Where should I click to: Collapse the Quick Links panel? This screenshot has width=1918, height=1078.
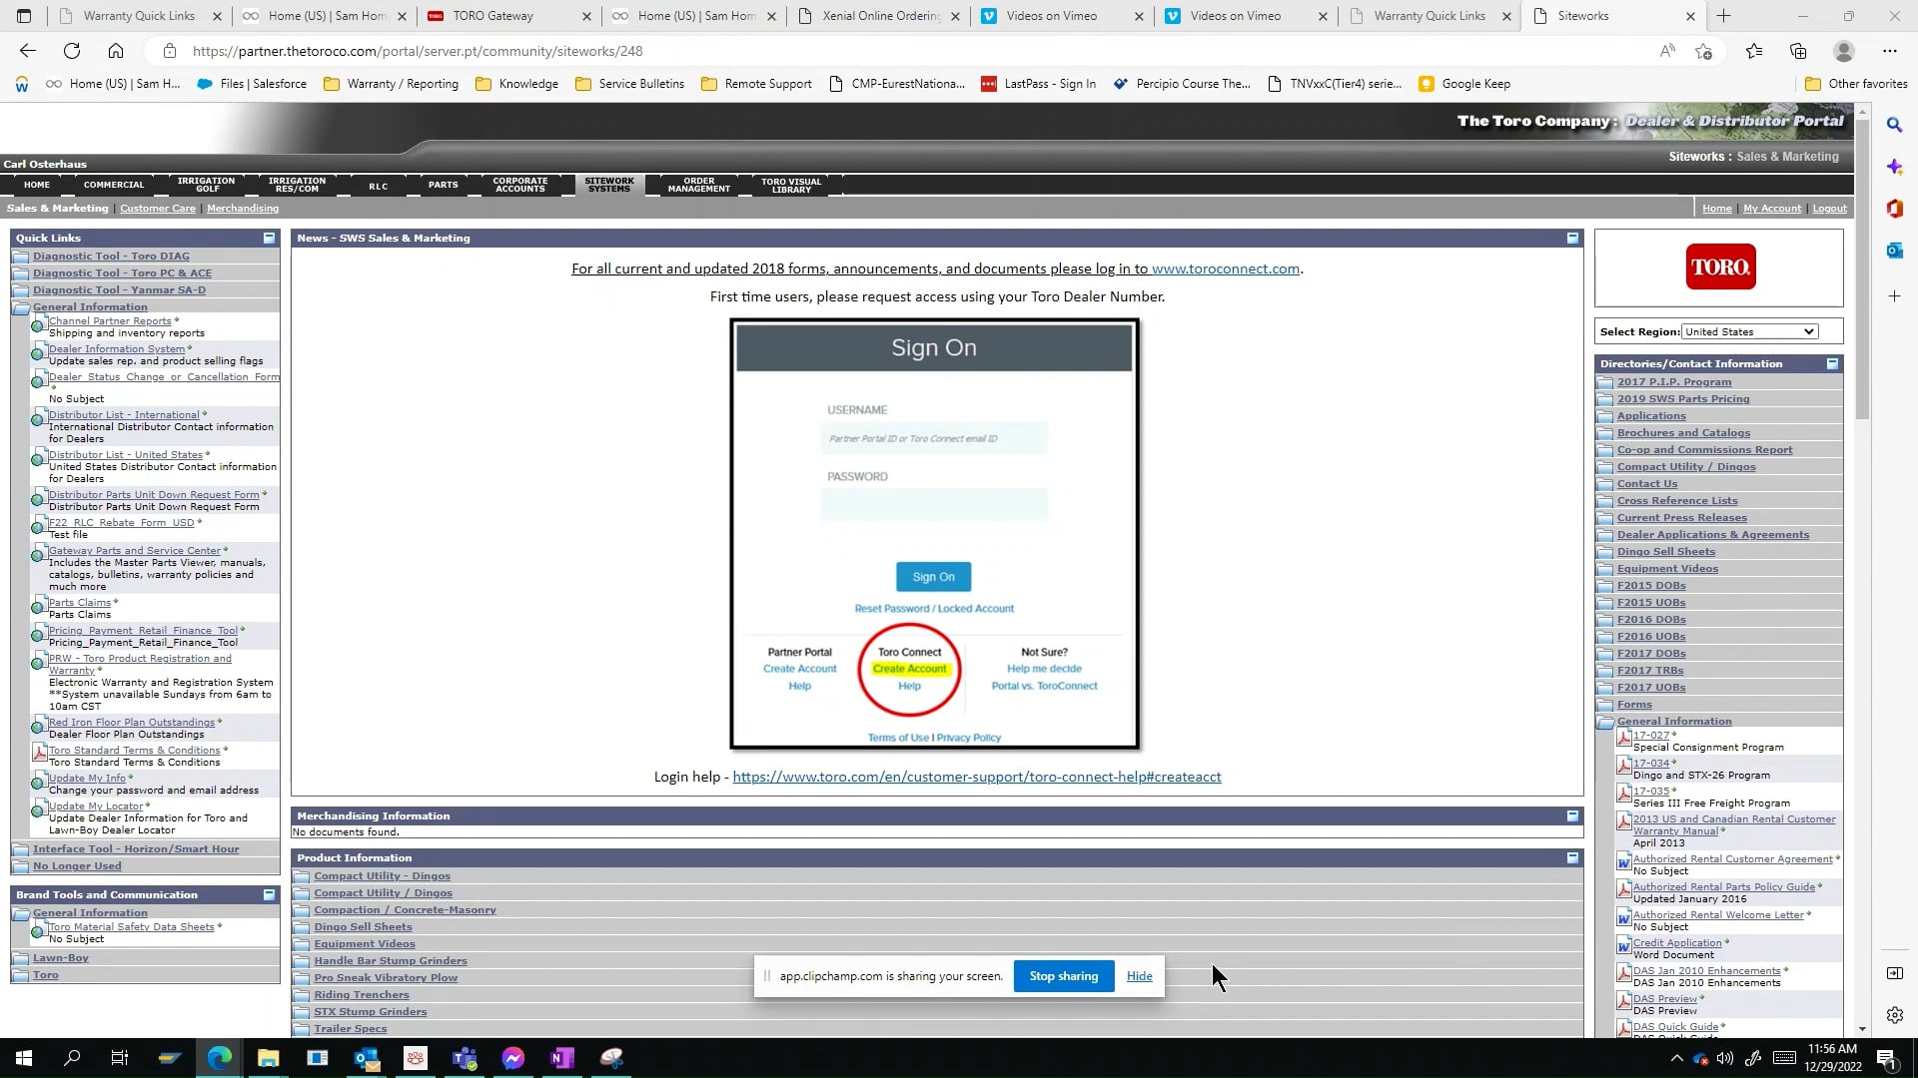click(269, 238)
